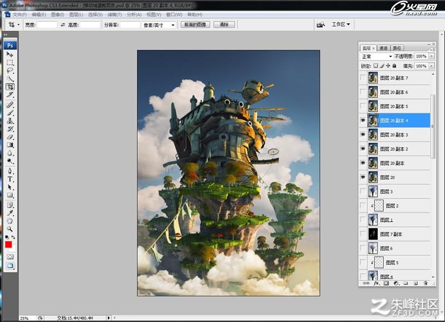Show the 图层 3 layer
Image resolution: width=445 pixels, height=322 pixels.
(363, 191)
